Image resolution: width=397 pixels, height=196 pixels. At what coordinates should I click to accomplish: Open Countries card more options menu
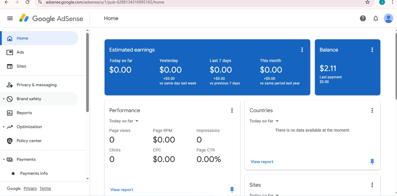pyautogui.click(x=372, y=110)
